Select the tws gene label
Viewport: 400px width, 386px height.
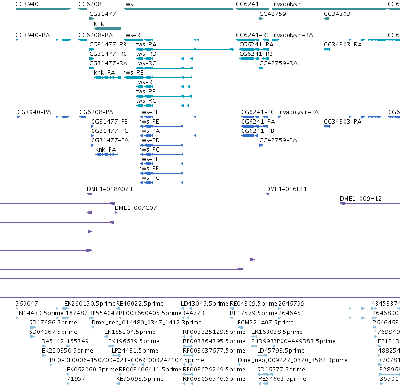click(128, 4)
